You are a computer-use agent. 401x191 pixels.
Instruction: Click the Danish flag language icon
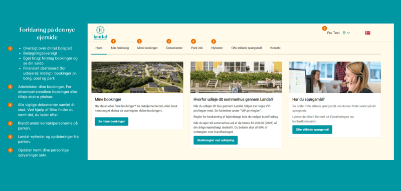[x=367, y=33]
